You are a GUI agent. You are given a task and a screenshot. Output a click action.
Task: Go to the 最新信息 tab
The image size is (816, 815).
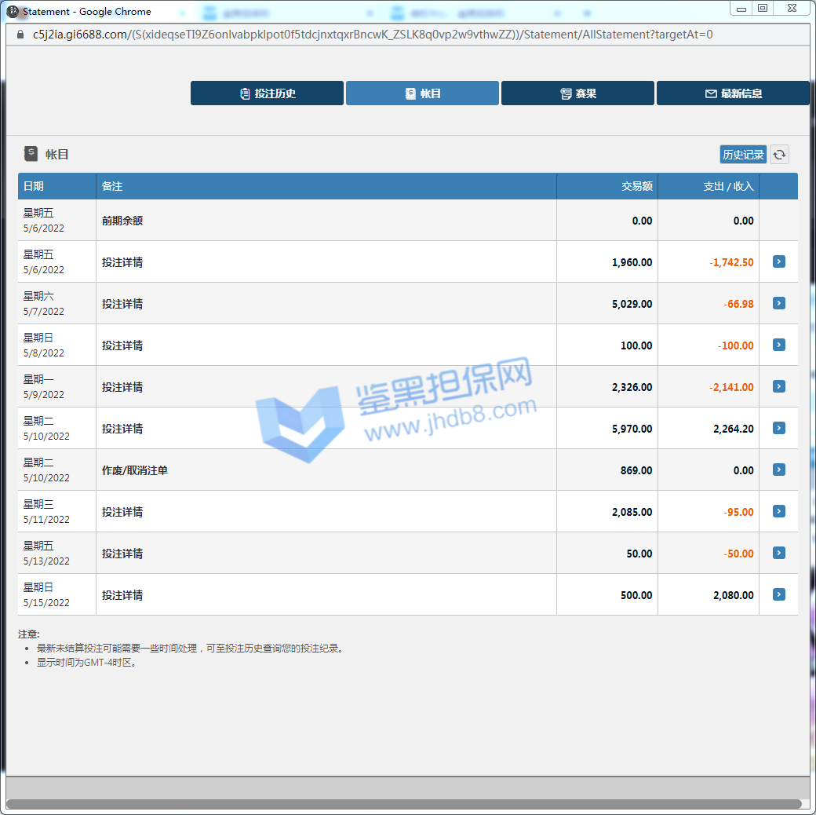point(733,93)
